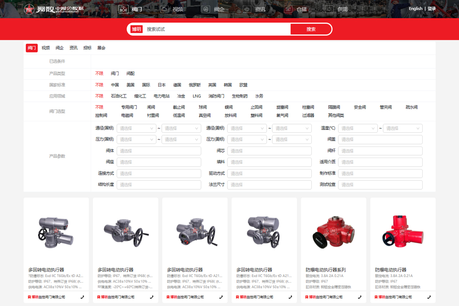Expand first 通径(国标) dropdown

136,129
